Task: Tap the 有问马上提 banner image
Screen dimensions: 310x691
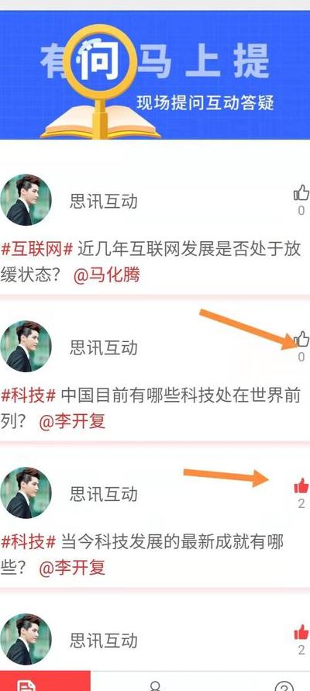Action: click(x=155, y=75)
